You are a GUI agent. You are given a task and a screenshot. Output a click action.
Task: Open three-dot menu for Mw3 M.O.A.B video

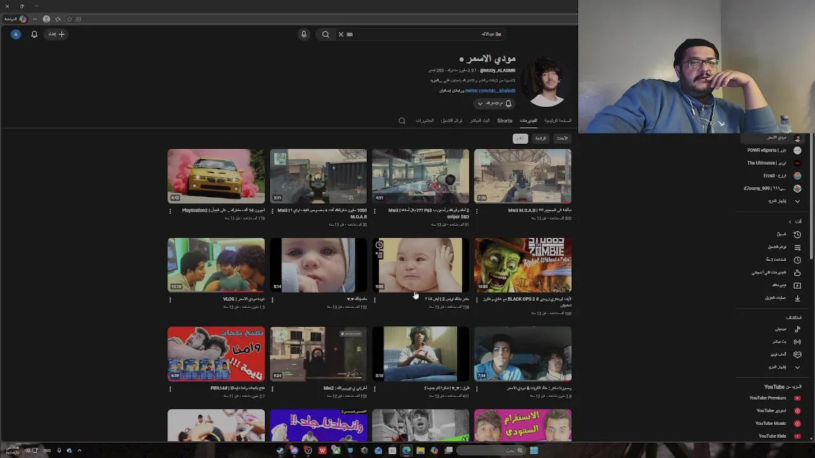[x=477, y=211]
